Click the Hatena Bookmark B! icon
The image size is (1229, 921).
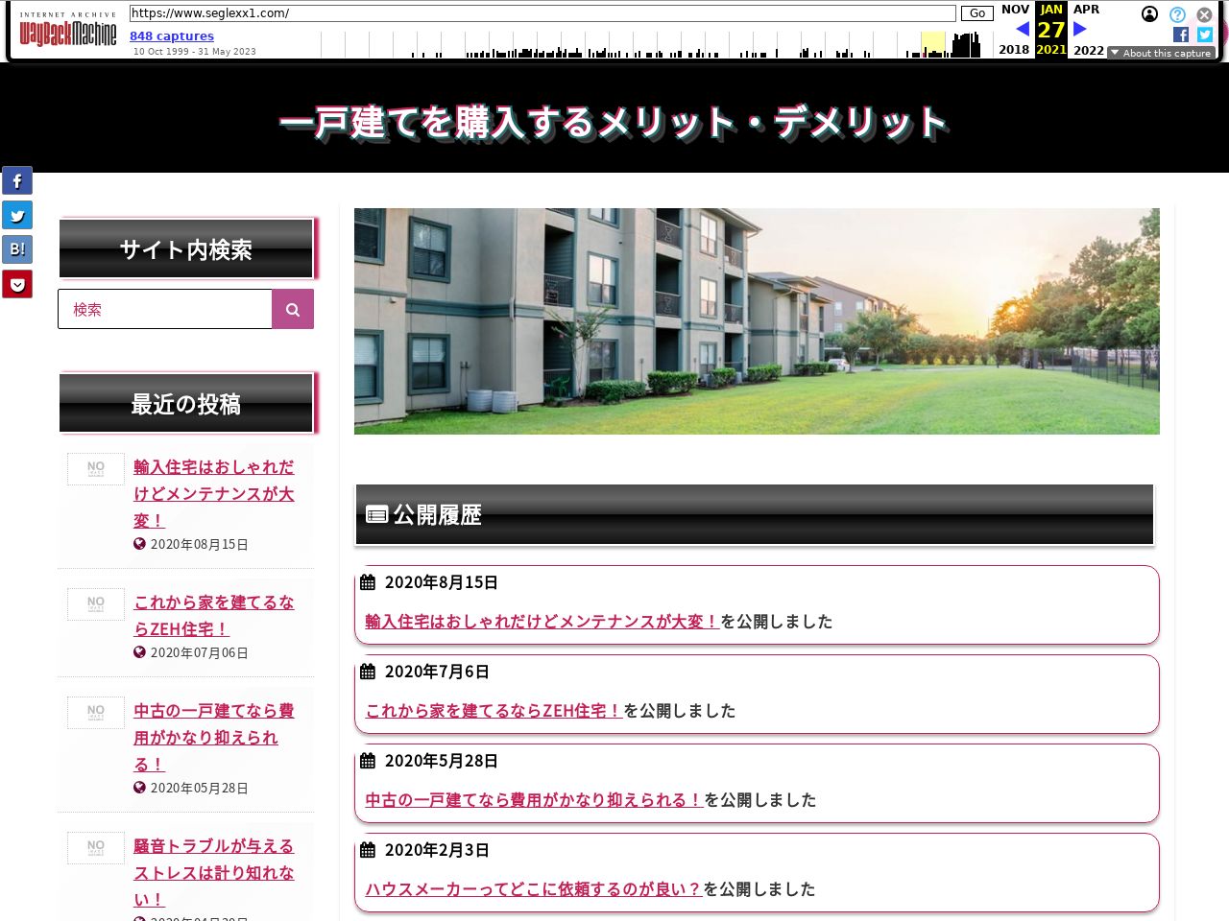pos(17,249)
